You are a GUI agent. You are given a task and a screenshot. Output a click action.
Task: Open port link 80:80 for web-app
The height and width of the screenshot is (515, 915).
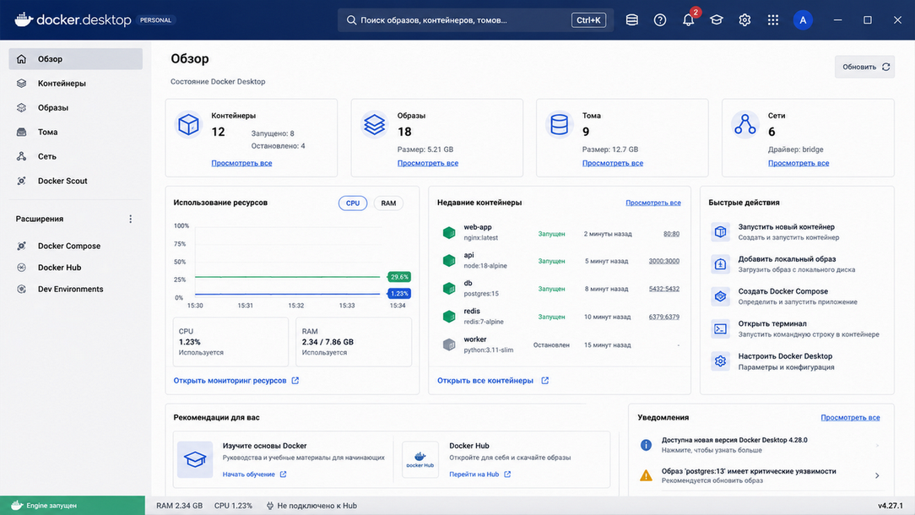[x=671, y=234]
